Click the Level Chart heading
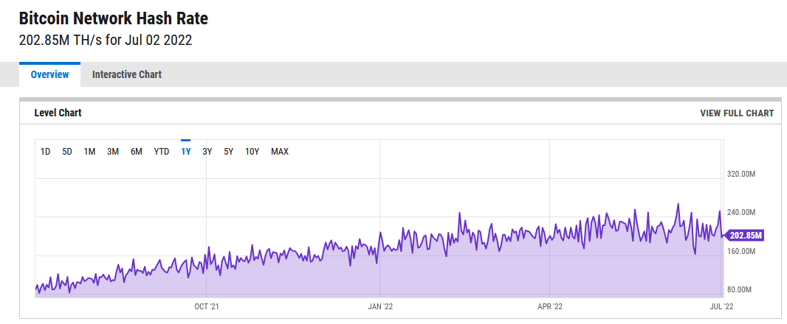The width and height of the screenshot is (787, 324). click(58, 113)
